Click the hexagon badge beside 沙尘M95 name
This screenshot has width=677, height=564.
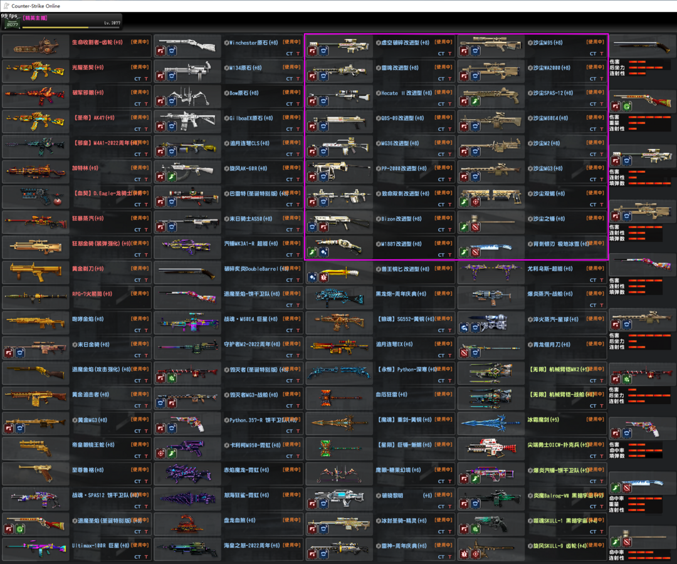tap(530, 43)
